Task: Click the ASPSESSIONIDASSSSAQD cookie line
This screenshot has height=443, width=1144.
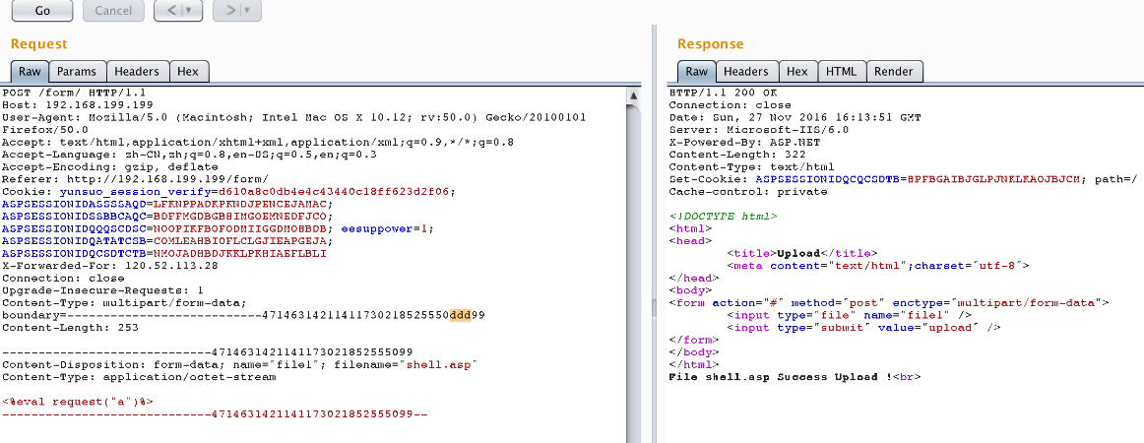Action: [x=167, y=204]
